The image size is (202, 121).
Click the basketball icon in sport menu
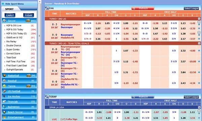click(x=4, y=76)
